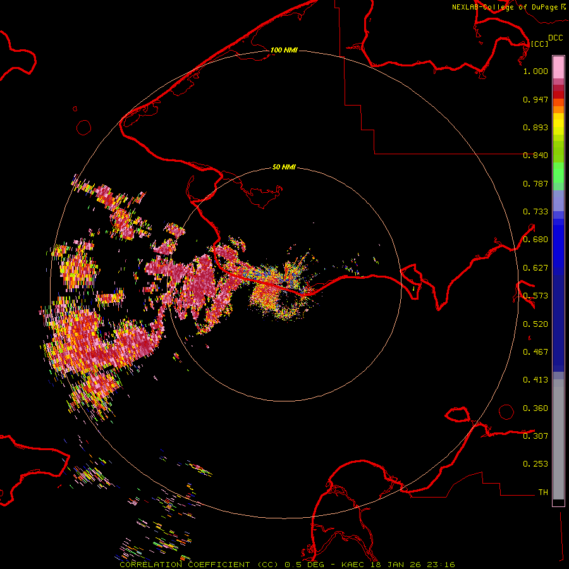This screenshot has width=569, height=569.
Task: Click the 0.520 scale value
Action: [535, 324]
